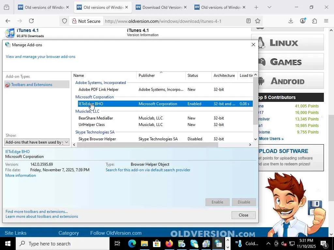Image resolution: width=334 pixels, height=250 pixels.
Task: Open the tab overview icon at top left
Action: coord(7,7)
